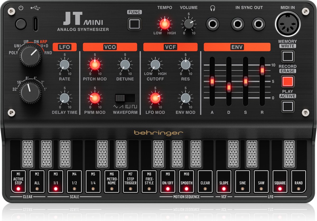The height and width of the screenshot is (221, 317).
Task: Tap the M4 1/2 scale key
Action: click(x=74, y=182)
